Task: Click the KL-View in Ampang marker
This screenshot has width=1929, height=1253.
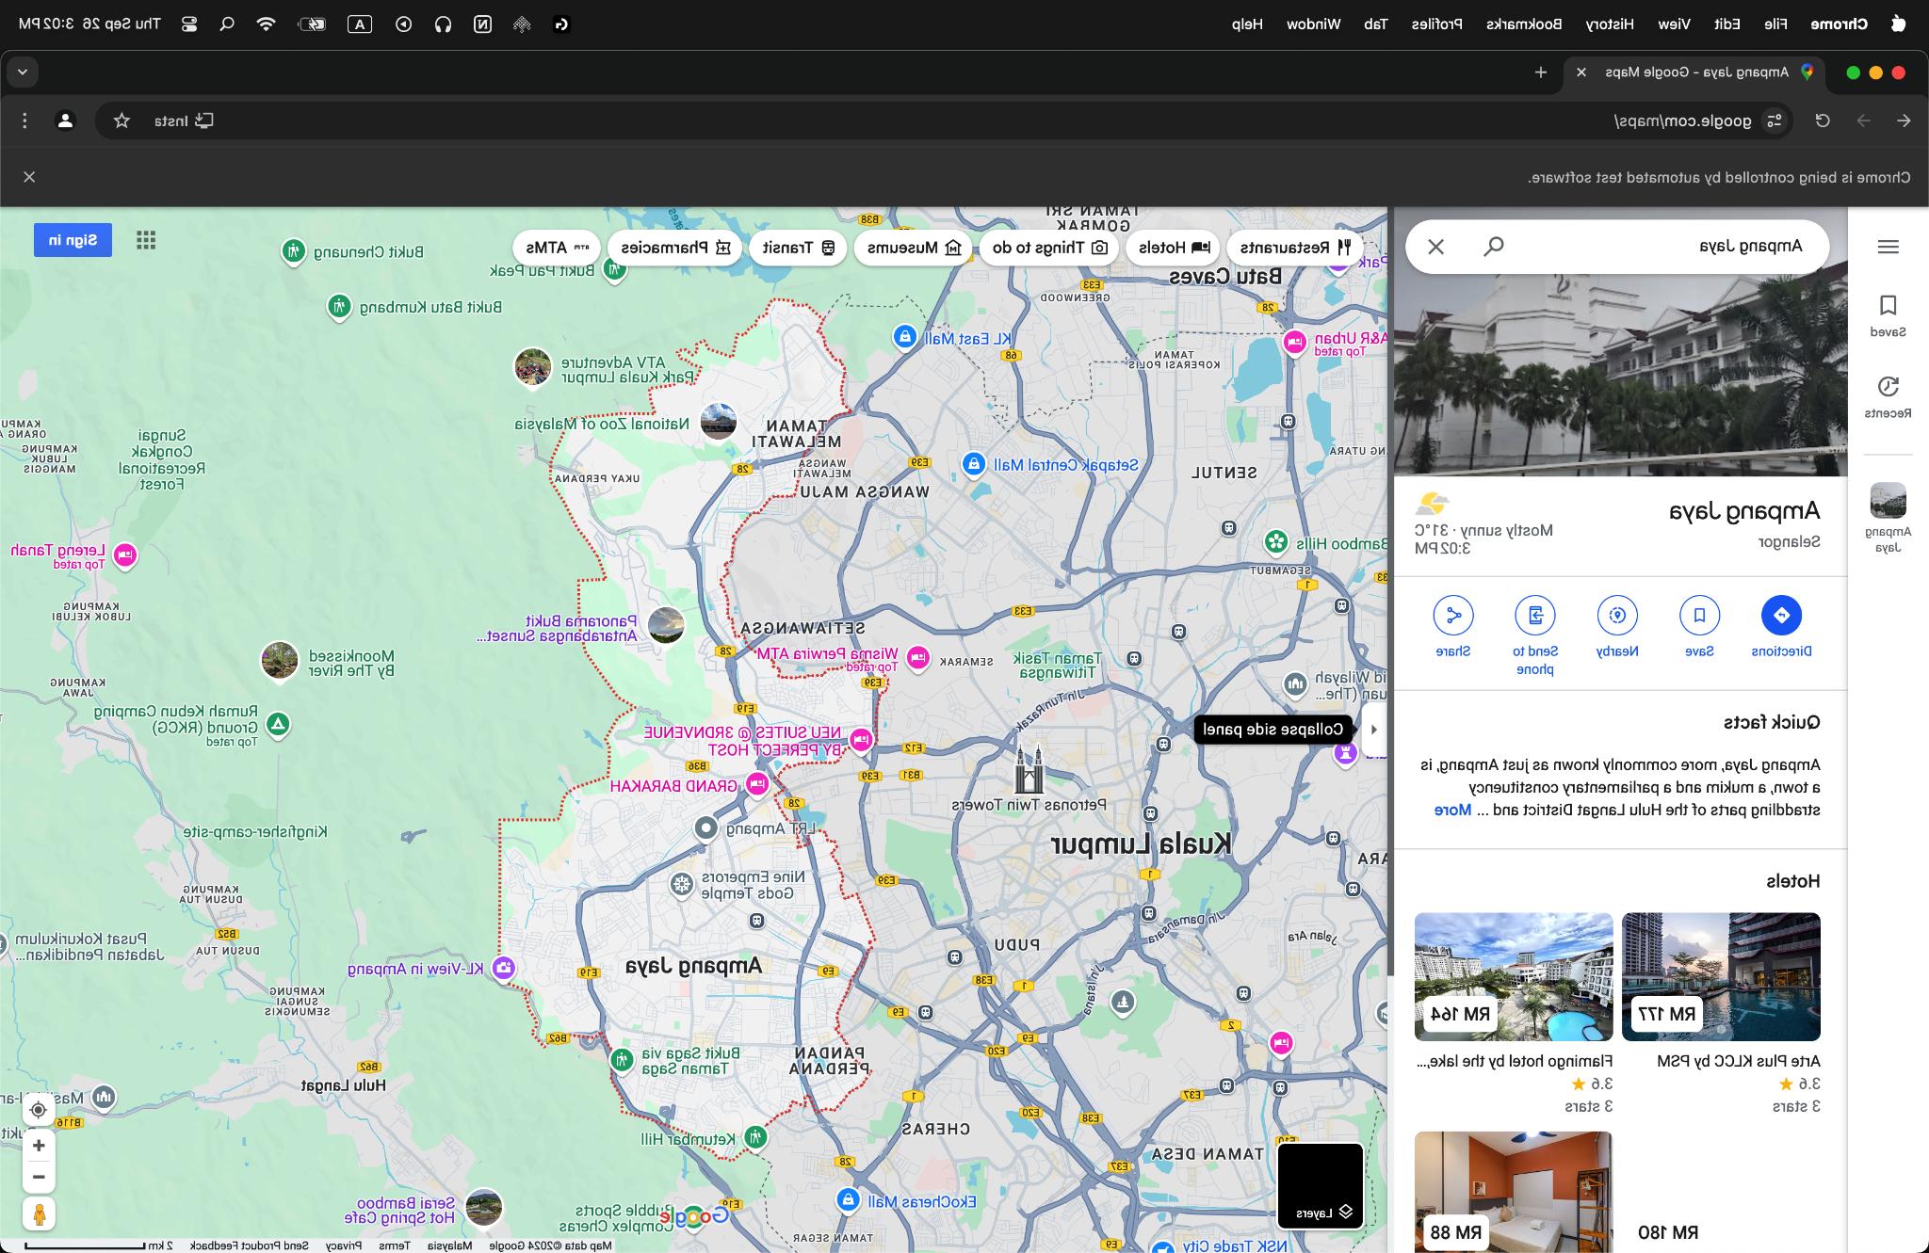Action: [x=504, y=968]
